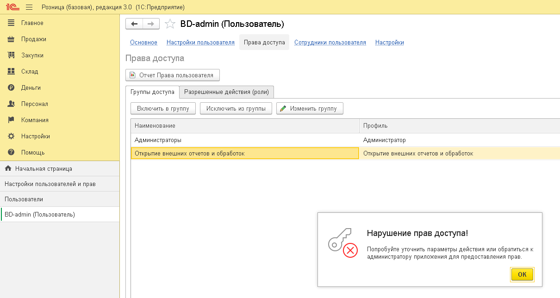
Task: Open the Настройки gear icon
Action: (12, 137)
